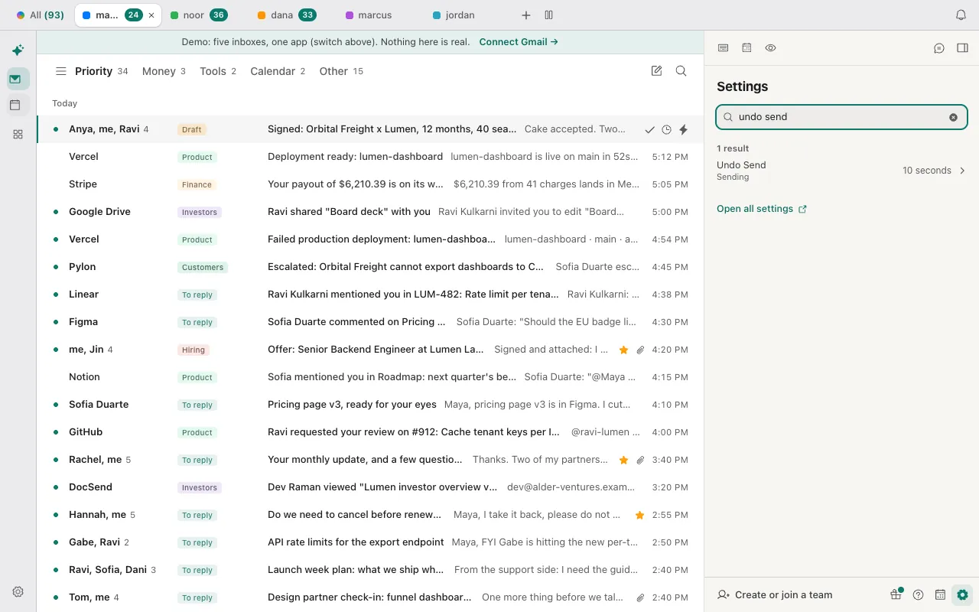Screen dimensions: 979x612
Task: Switch to the Calendar category tab
Action: (278, 71)
